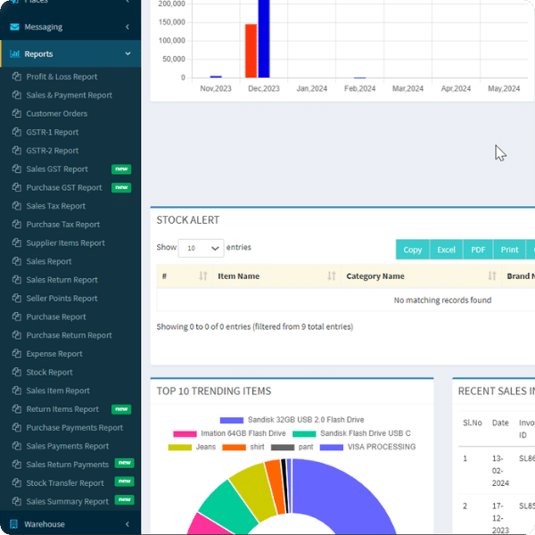Click the Reports bar-chart icon in sidebar
The width and height of the screenshot is (535, 535).
14,54
